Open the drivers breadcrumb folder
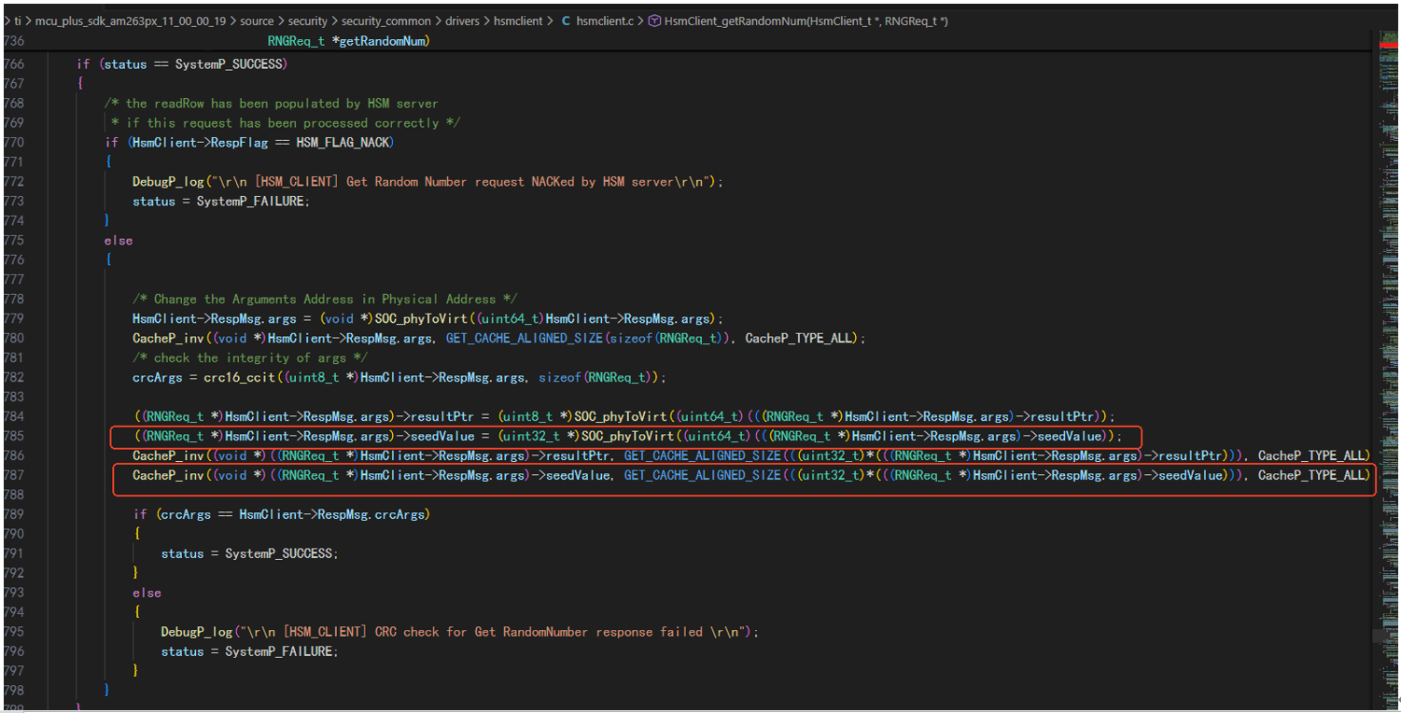This screenshot has width=1401, height=713. click(462, 21)
